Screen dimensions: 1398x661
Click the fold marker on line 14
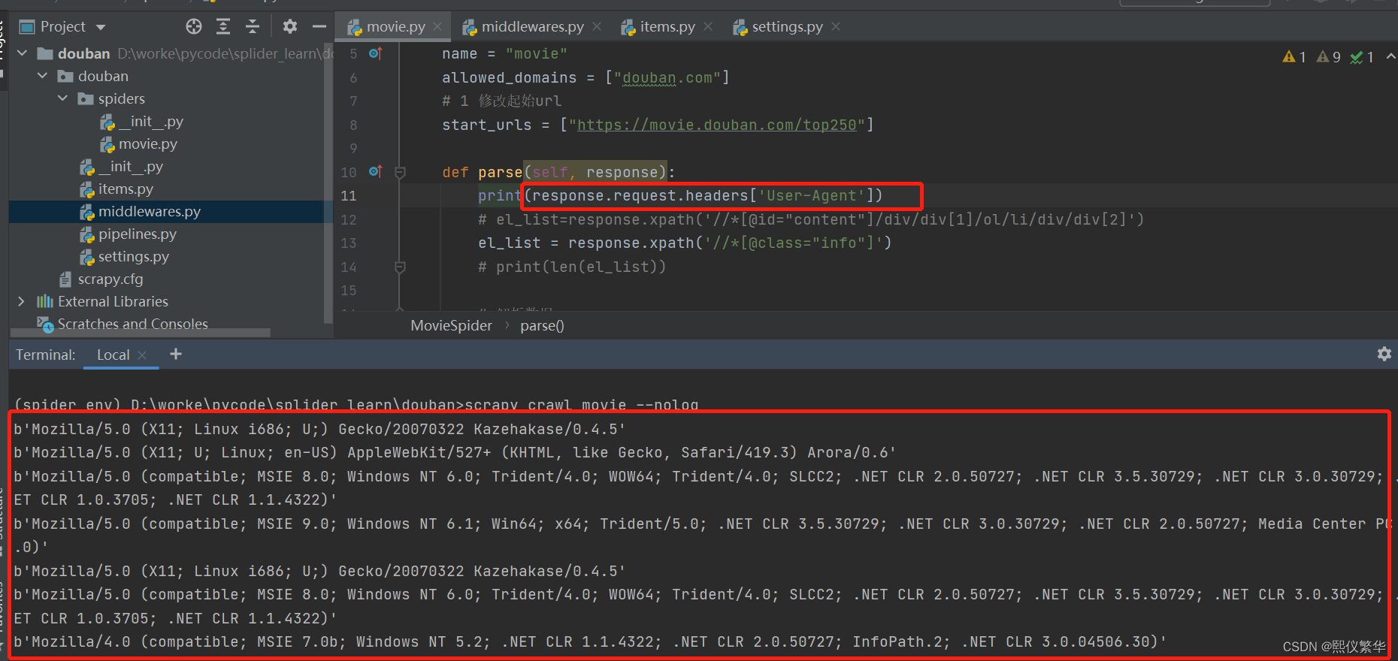[401, 267]
